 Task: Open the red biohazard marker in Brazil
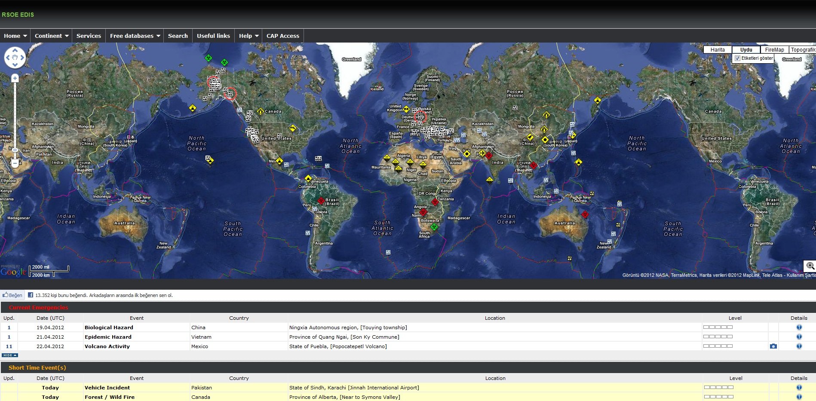click(321, 201)
